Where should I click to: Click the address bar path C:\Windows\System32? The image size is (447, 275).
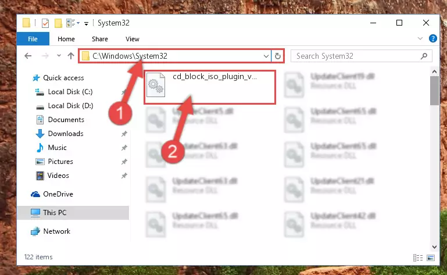130,56
